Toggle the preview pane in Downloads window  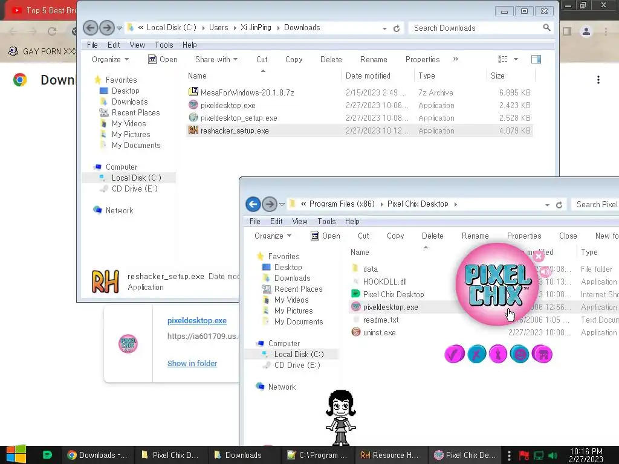[536, 59]
